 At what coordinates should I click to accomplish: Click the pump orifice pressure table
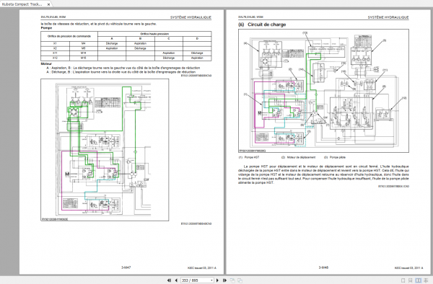click(126, 46)
